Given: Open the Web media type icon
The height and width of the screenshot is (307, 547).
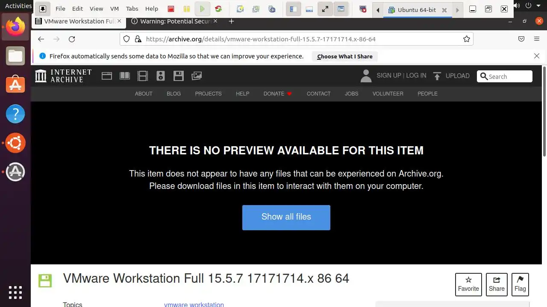Looking at the screenshot, I should click(x=107, y=76).
